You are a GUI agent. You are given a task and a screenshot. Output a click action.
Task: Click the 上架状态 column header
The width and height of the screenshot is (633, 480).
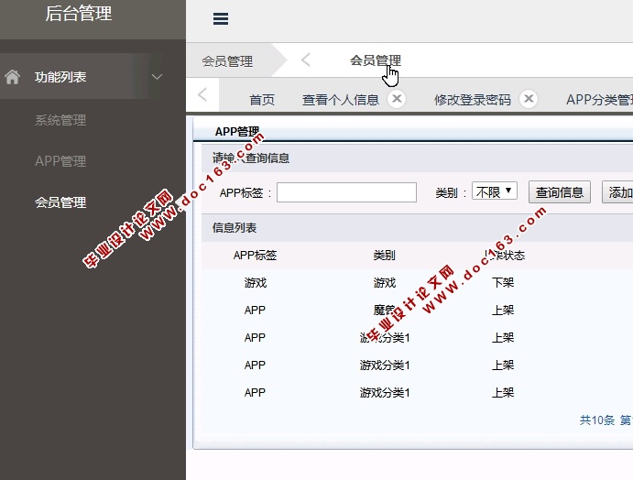click(x=504, y=256)
